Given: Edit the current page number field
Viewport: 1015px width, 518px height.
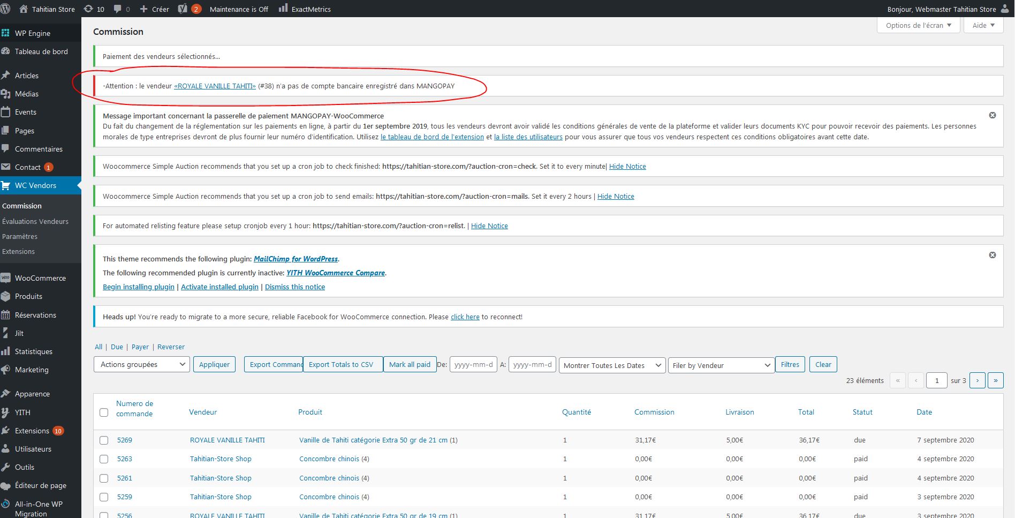Looking at the screenshot, I should [x=937, y=380].
